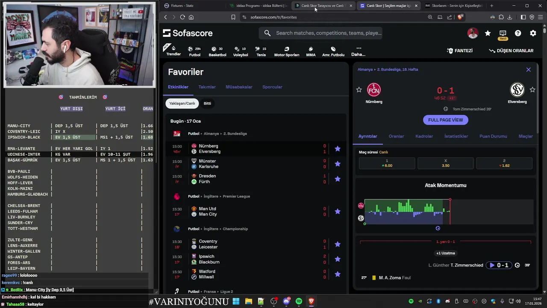Bookmark this page in address bar
The image size is (547, 308).
(233, 17)
